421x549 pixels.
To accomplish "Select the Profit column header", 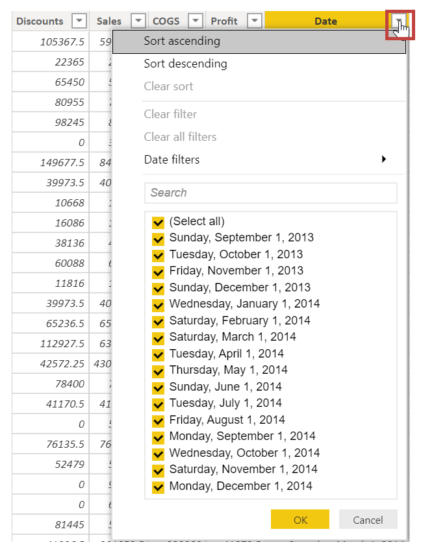I will click(x=224, y=21).
